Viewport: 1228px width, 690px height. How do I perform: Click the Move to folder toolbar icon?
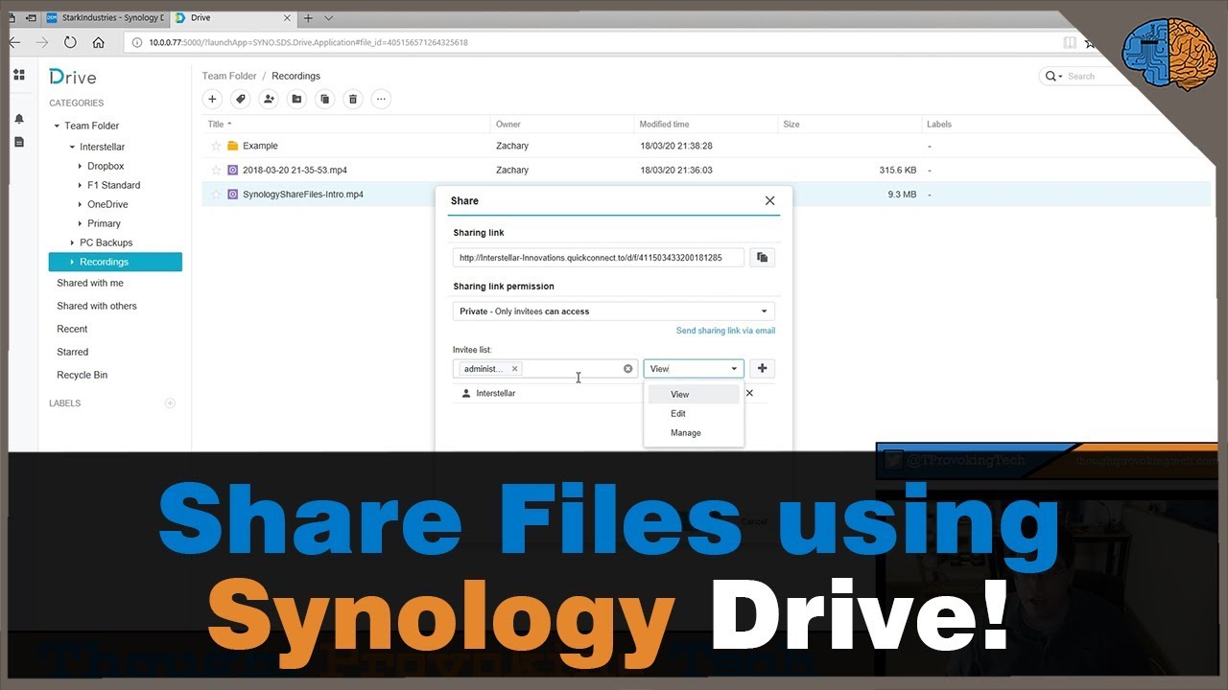(x=296, y=99)
